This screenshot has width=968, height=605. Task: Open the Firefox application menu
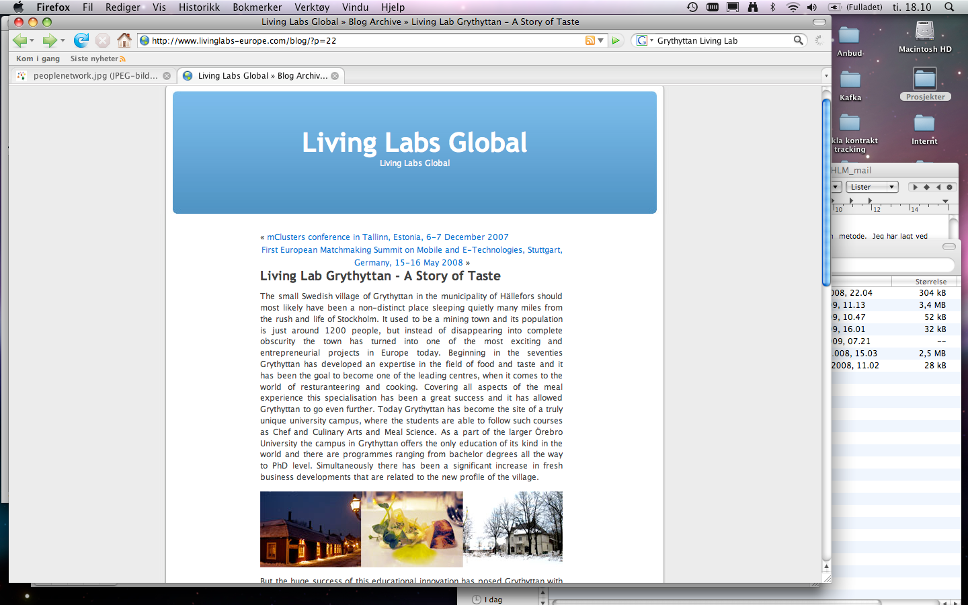coord(53,7)
